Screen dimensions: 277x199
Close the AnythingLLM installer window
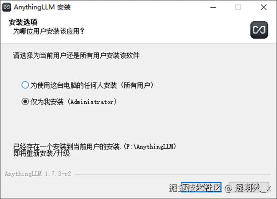[x=264, y=7]
